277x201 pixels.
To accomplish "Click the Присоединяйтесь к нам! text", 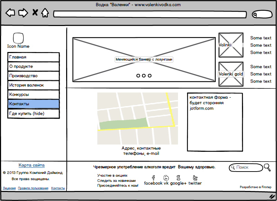I will [x=118, y=186].
